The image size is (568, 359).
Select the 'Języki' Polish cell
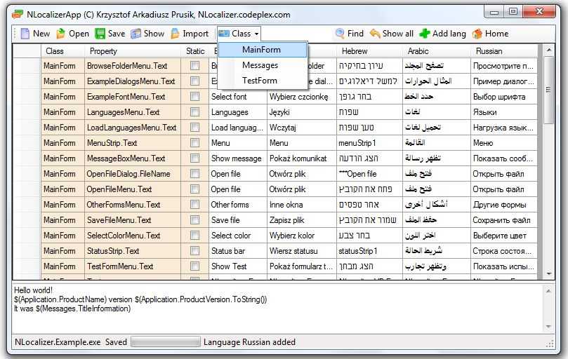tap(302, 112)
